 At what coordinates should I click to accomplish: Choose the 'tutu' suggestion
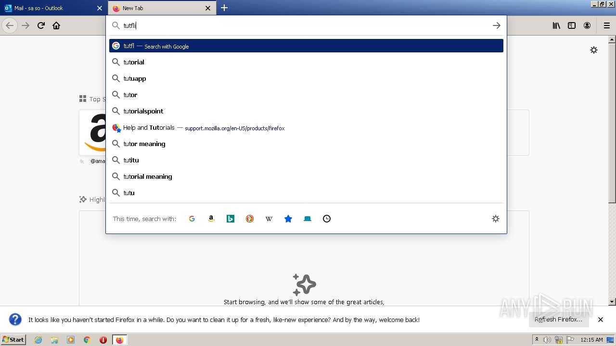pyautogui.click(x=306, y=193)
